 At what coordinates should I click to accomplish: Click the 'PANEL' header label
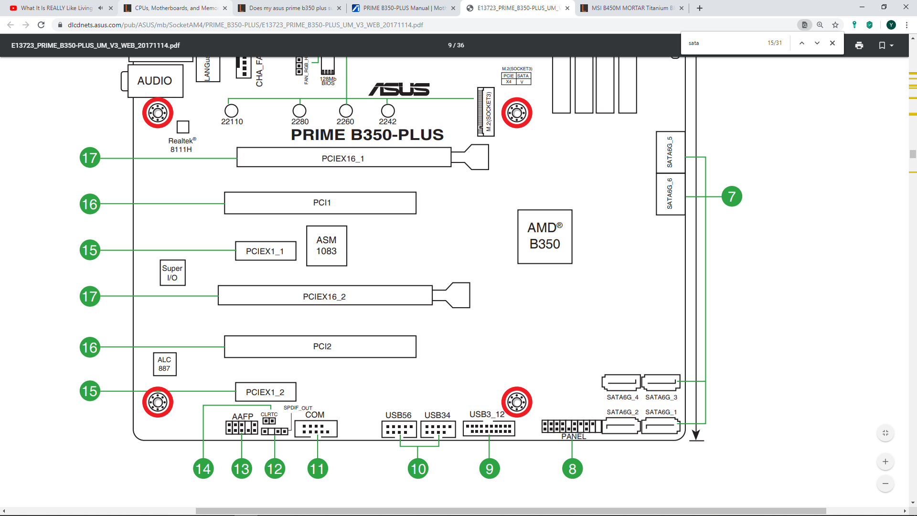574,437
